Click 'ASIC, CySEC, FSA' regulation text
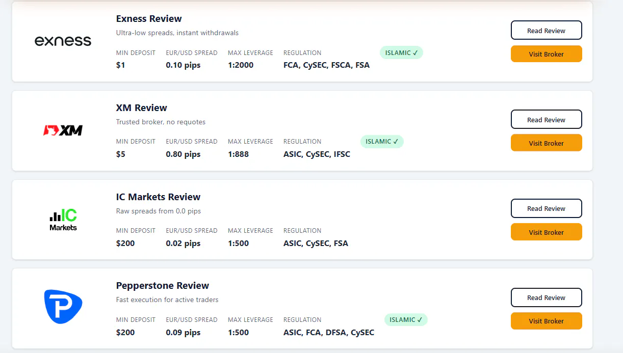Screen dimensions: 623x353 coord(316,243)
